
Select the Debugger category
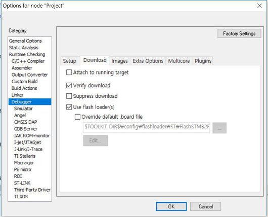30,102
